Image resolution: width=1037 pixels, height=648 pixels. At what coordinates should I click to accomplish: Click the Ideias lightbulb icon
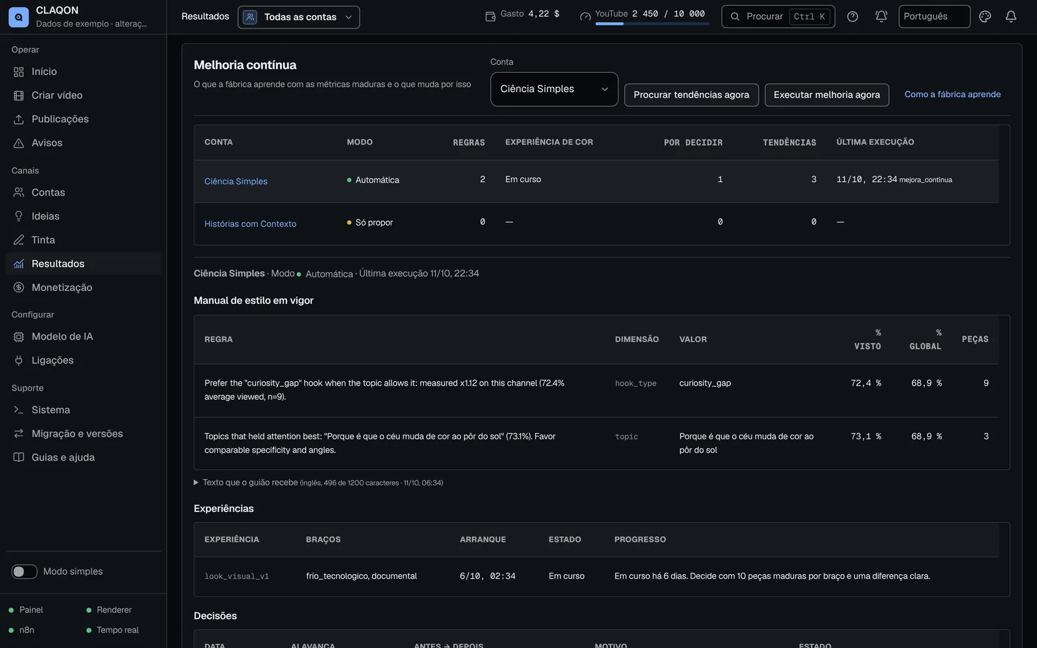click(x=19, y=216)
